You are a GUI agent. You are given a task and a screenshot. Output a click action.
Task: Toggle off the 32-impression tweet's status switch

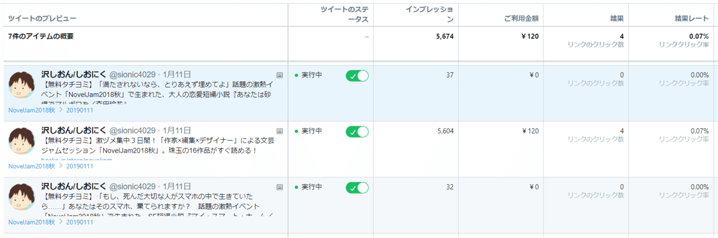point(357,187)
